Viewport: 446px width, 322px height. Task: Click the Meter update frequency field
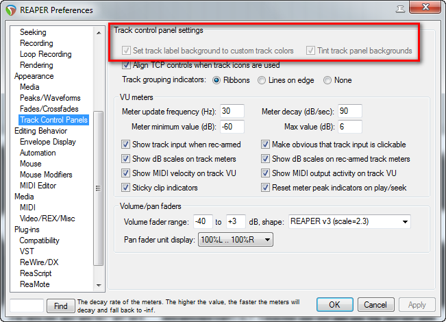232,111
